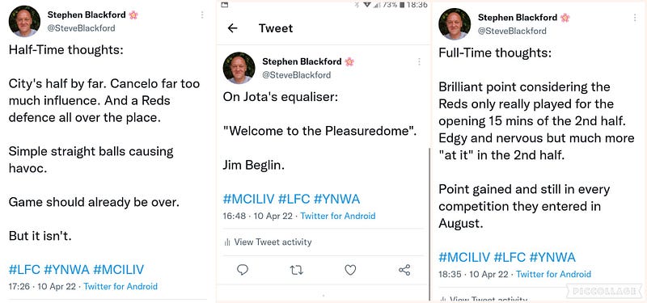Image resolution: width=647 pixels, height=303 pixels.
Task: Click the retweet arrows icon
Action: pyautogui.click(x=296, y=270)
